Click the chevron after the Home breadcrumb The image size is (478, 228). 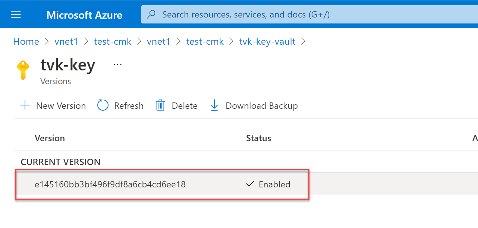tap(46, 42)
